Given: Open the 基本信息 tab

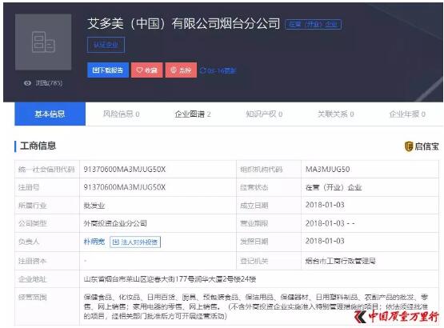Looking at the screenshot, I should point(50,114).
